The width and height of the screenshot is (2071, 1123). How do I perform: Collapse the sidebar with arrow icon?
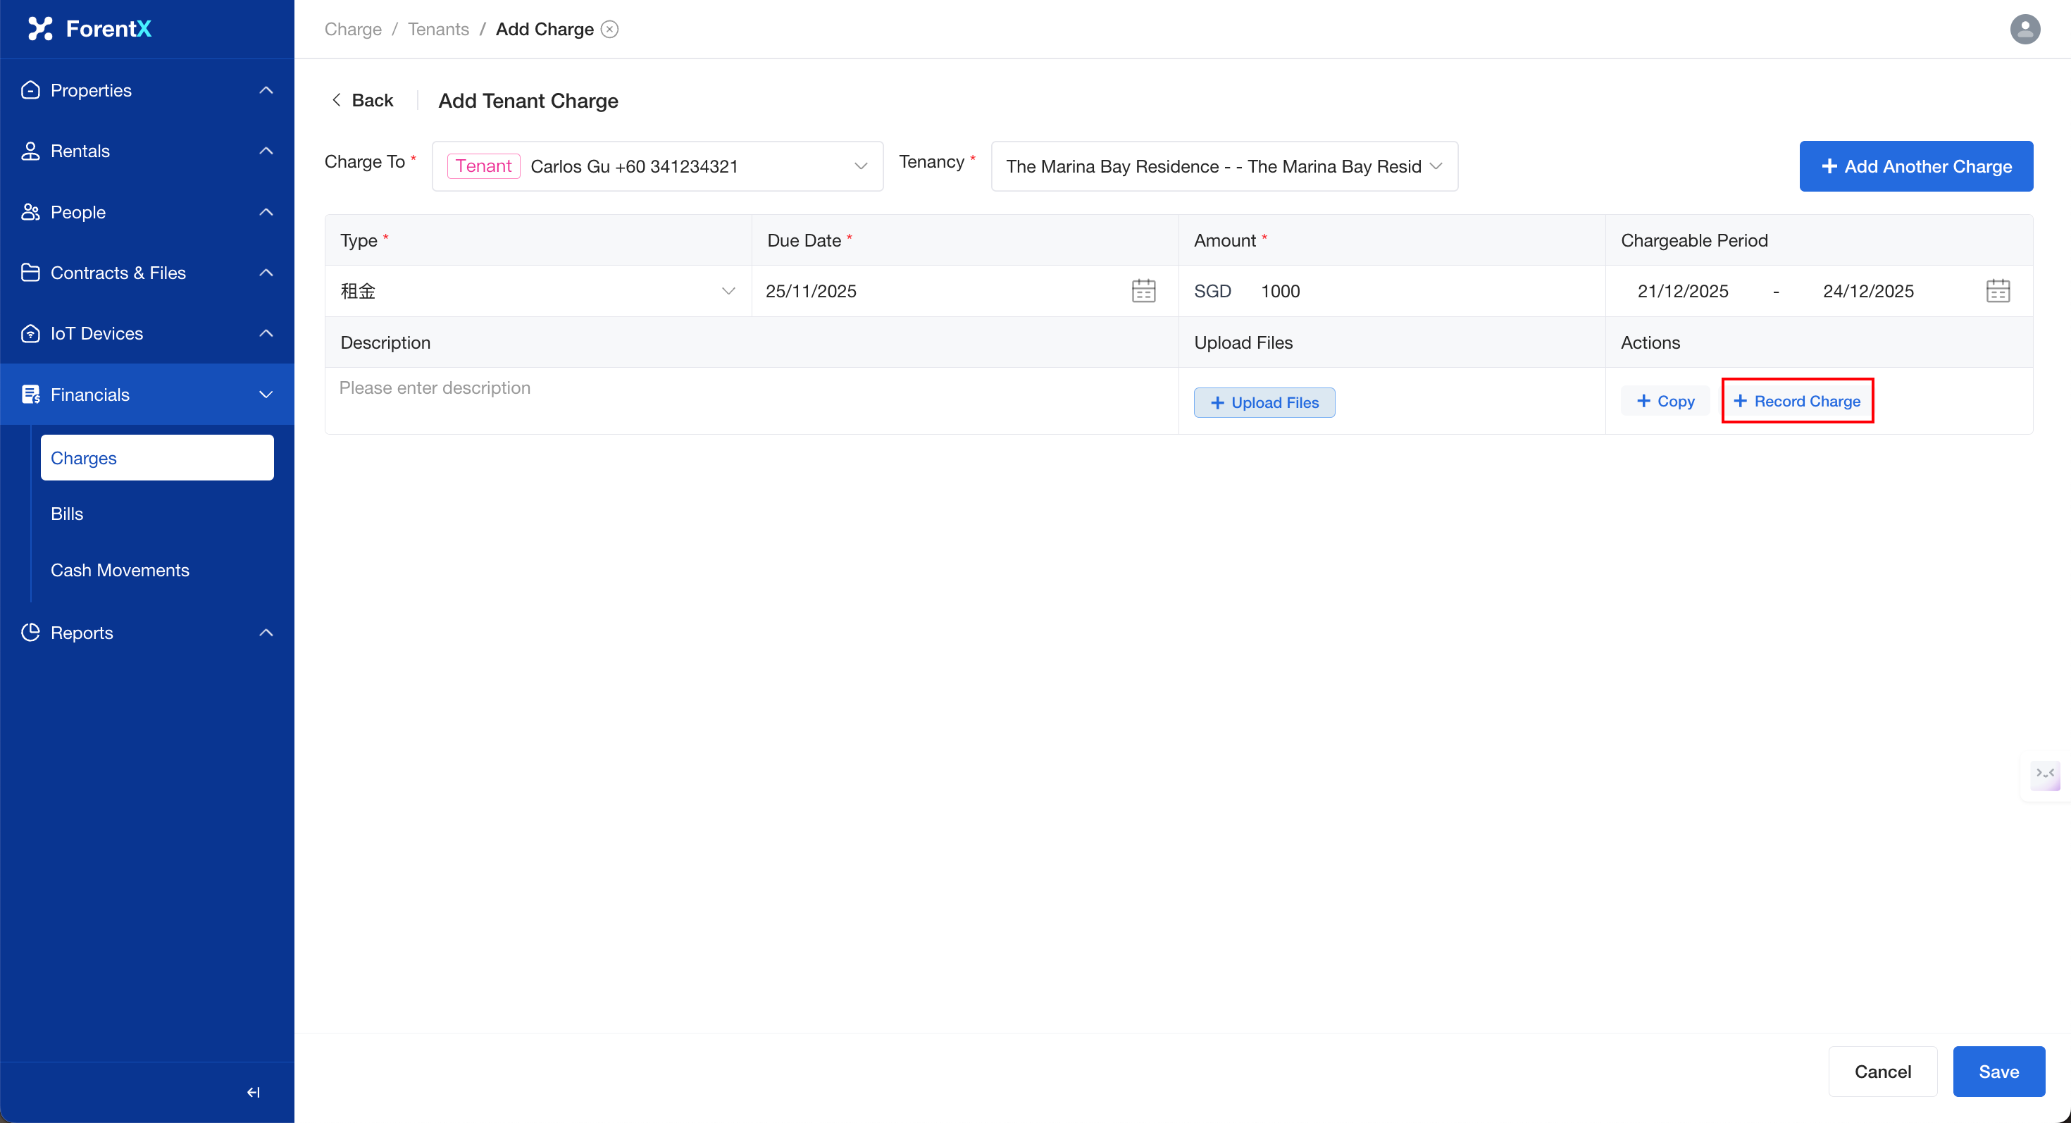pyautogui.click(x=254, y=1092)
